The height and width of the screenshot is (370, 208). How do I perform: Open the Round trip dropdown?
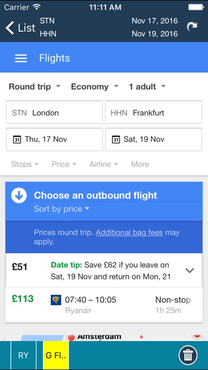[x=35, y=87]
